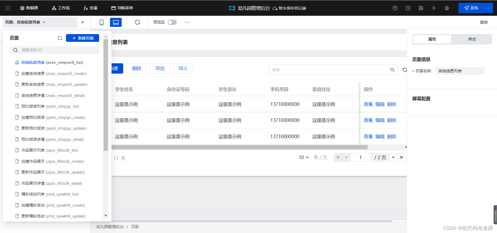Open the 变量 variables menu
Screen dimensions: 497x233
[91, 8]
